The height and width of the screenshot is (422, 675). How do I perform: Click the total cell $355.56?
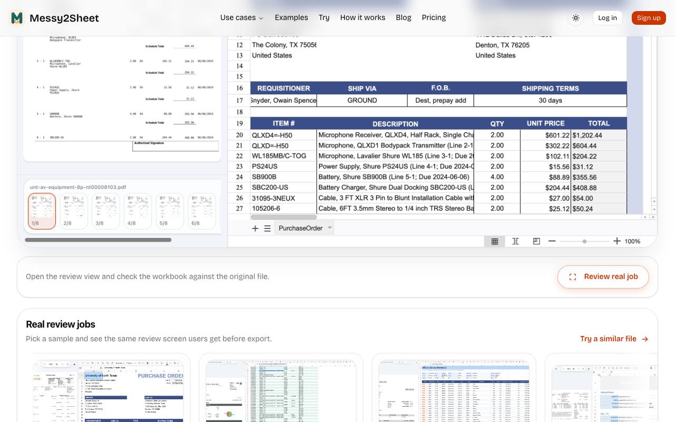click(x=599, y=177)
